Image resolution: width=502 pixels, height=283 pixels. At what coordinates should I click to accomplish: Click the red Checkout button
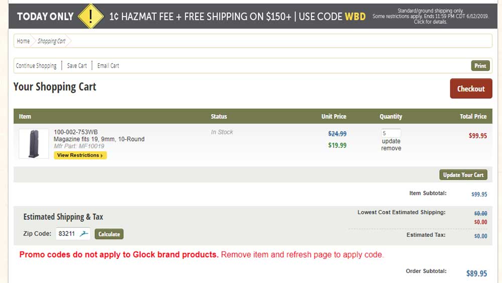click(471, 89)
